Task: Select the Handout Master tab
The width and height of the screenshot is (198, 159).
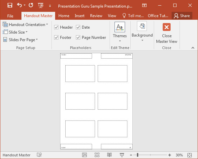Action: 38,16
